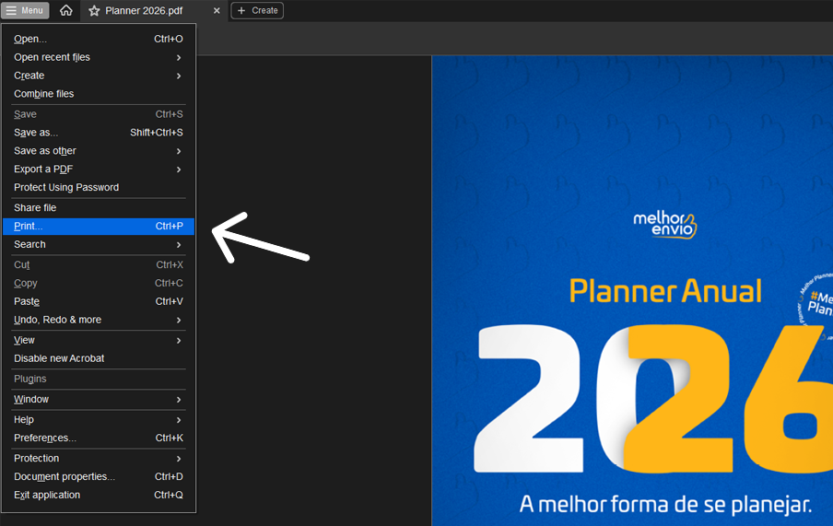The width and height of the screenshot is (833, 526).
Task: Open Preferences... menu item
Action: click(x=99, y=438)
